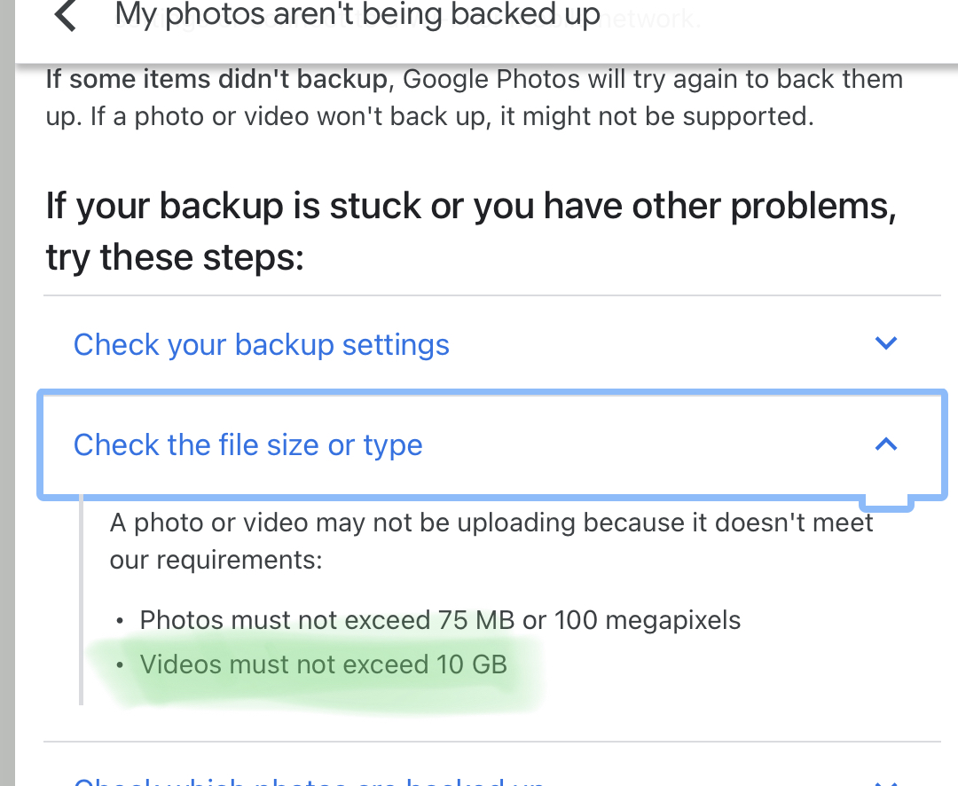Click the 'Check the file size or type' heading

pos(247,444)
